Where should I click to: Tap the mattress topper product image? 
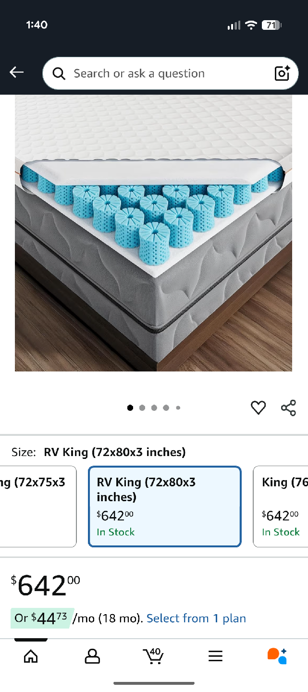153,233
